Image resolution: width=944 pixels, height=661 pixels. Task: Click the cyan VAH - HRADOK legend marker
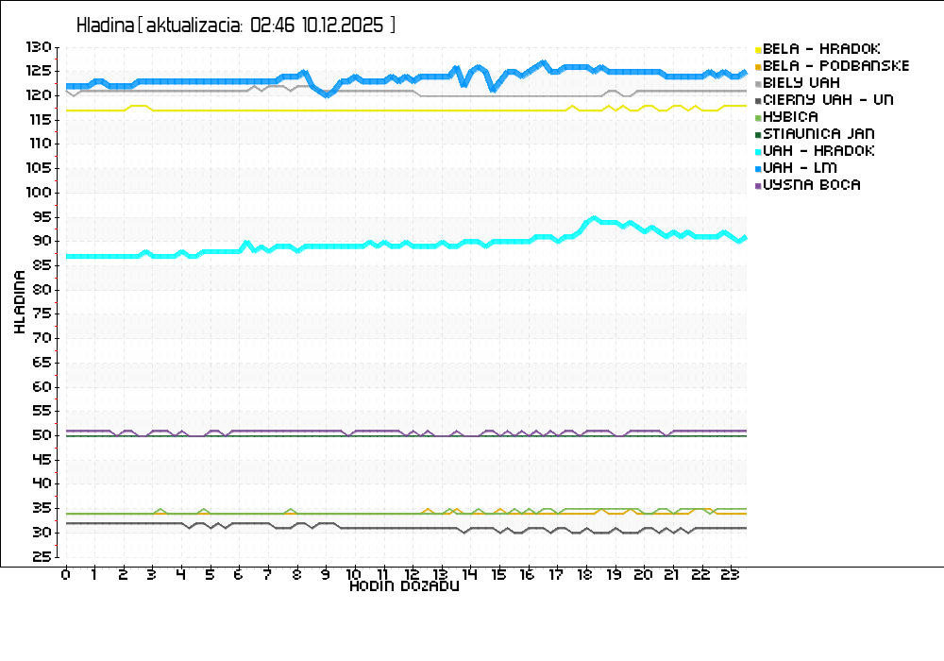click(x=758, y=151)
